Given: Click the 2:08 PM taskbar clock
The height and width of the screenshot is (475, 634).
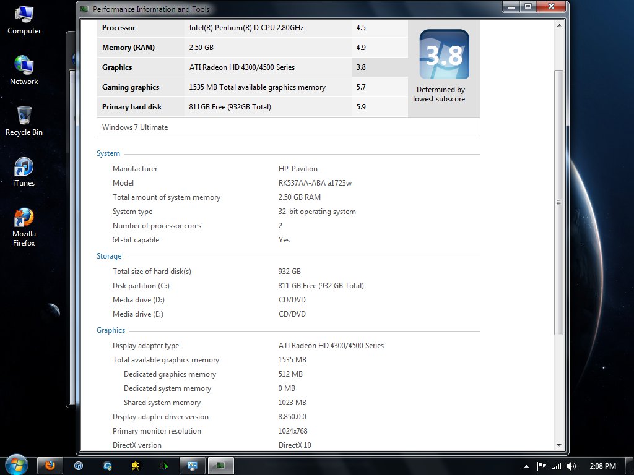Looking at the screenshot, I should (601, 466).
